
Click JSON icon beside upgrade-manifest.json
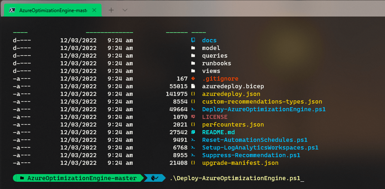193,163
